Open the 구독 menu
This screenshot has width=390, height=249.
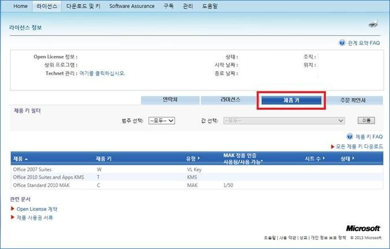coord(168,6)
